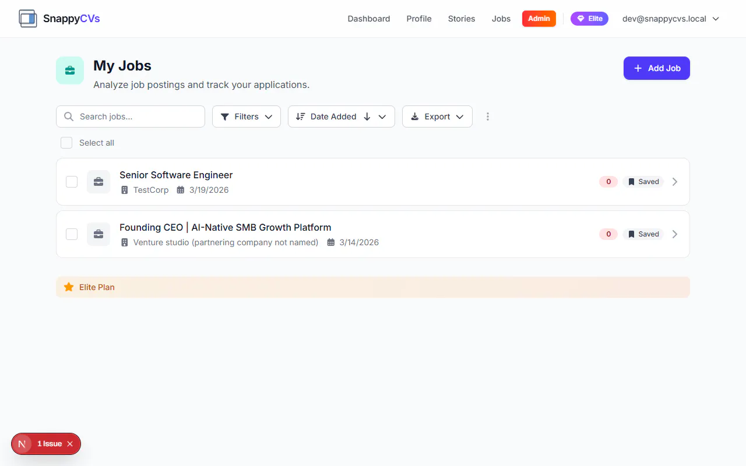Expand Senior Software Engineer row chevron
Viewport: 746px width, 466px height.
click(x=675, y=182)
